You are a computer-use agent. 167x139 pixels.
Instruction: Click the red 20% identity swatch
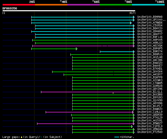[19, 5]
